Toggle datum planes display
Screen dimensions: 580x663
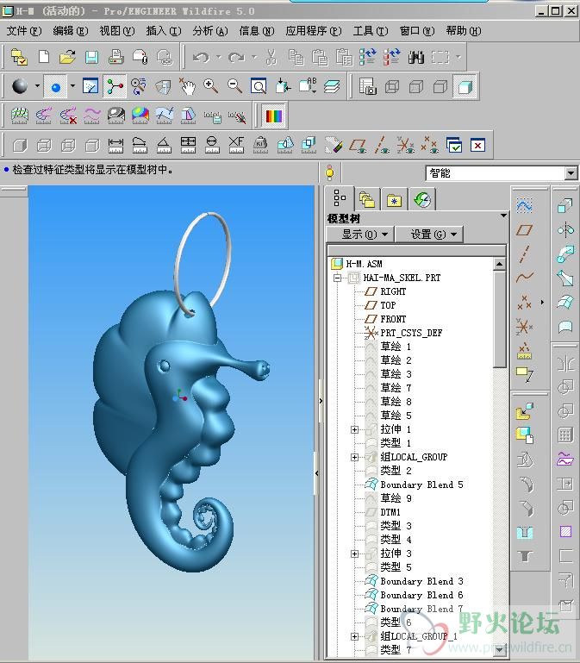358,145
